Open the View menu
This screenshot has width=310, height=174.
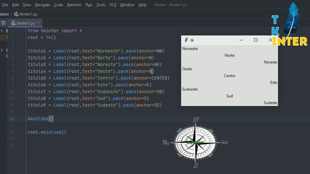[x=27, y=5]
